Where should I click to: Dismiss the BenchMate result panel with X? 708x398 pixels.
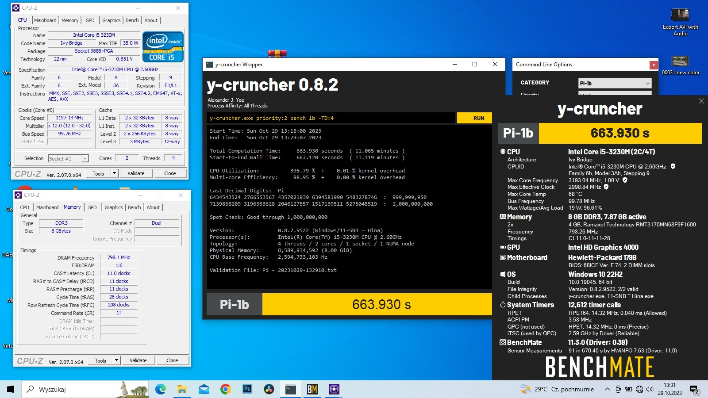coord(701,101)
